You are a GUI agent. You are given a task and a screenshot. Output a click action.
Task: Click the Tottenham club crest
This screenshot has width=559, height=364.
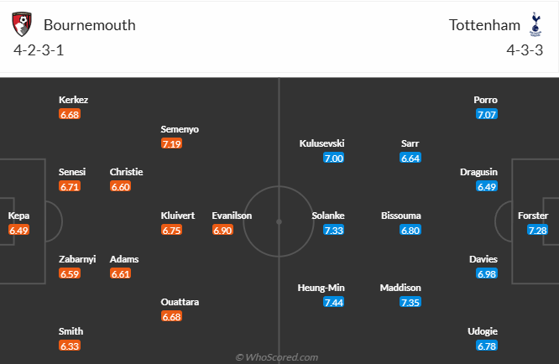tap(535, 24)
